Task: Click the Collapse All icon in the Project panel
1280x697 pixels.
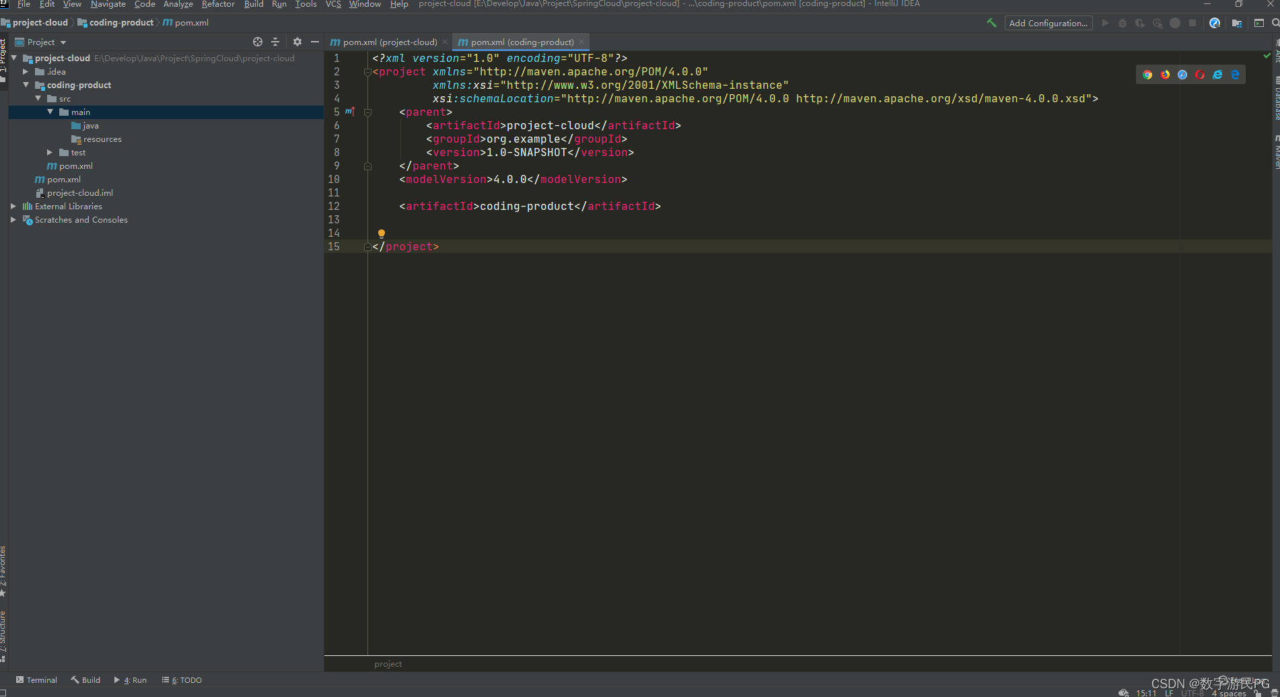Action: click(x=275, y=42)
